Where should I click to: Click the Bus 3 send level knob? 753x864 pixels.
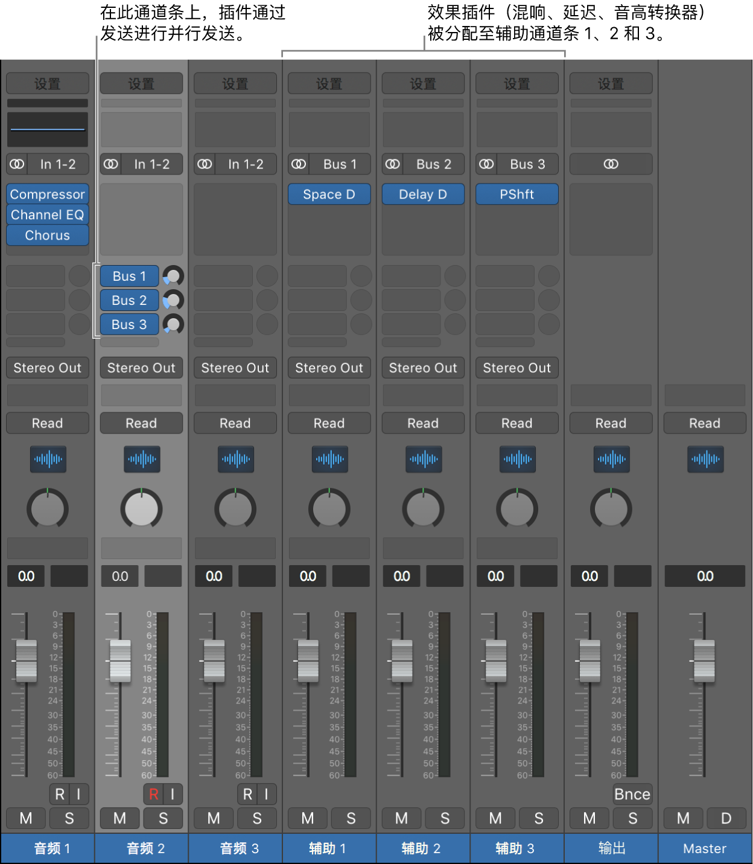[173, 324]
